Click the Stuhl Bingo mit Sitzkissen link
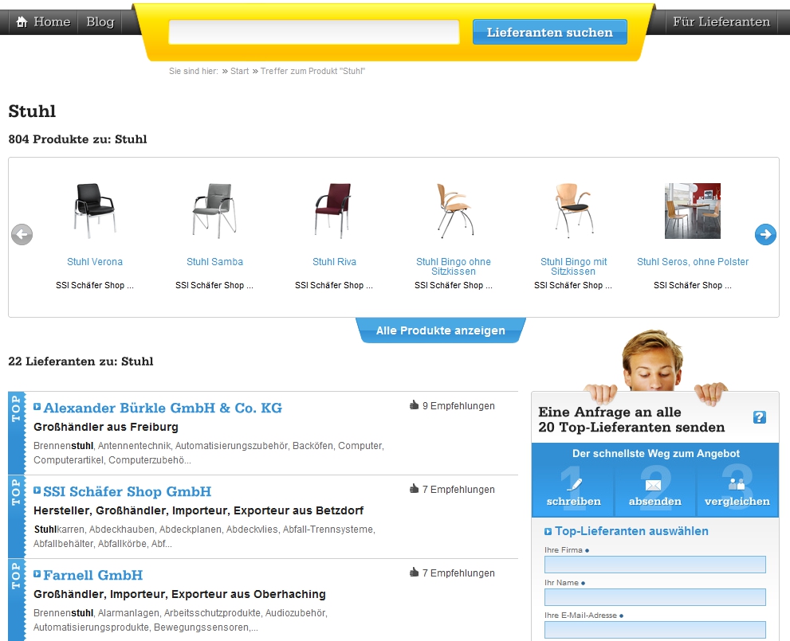790x641 pixels. pyautogui.click(x=573, y=266)
